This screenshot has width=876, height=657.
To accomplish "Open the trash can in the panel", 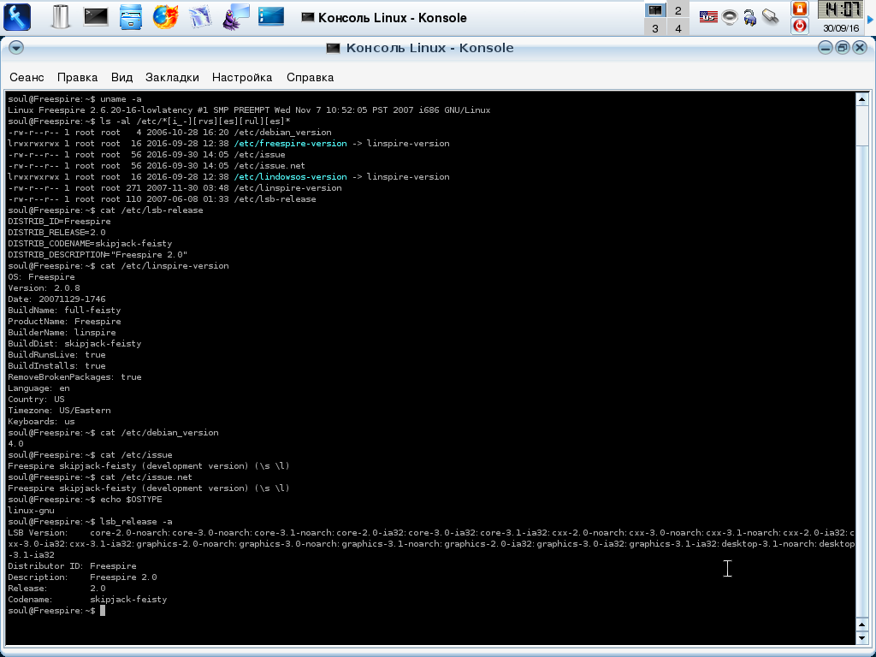I will point(60,17).
